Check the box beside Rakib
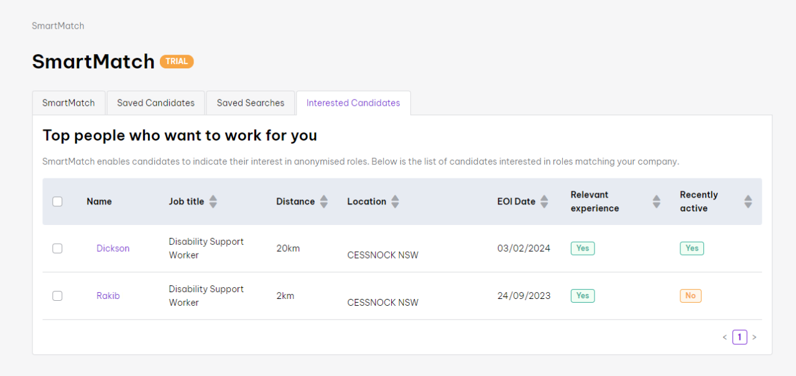The width and height of the screenshot is (796, 376). pyautogui.click(x=57, y=296)
